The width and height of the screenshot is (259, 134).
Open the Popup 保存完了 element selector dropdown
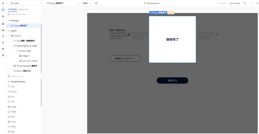point(62,3)
